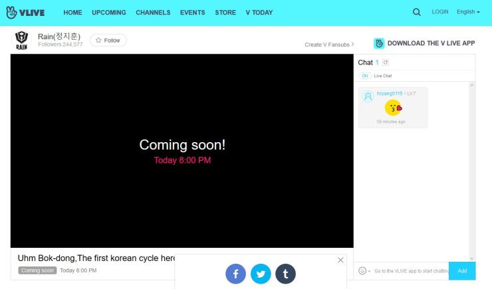Share on Tumblr
This screenshot has width=492, height=289.
click(x=286, y=274)
